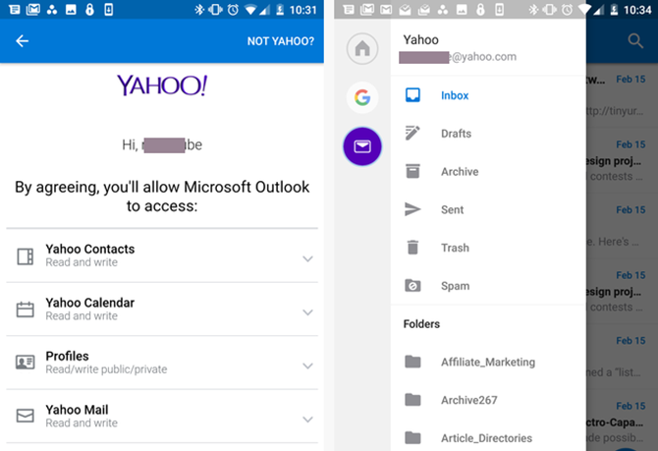Open the Archive folder
The width and height of the screenshot is (658, 451).
pos(488,172)
